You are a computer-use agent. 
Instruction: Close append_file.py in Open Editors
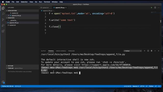pos(8,16)
